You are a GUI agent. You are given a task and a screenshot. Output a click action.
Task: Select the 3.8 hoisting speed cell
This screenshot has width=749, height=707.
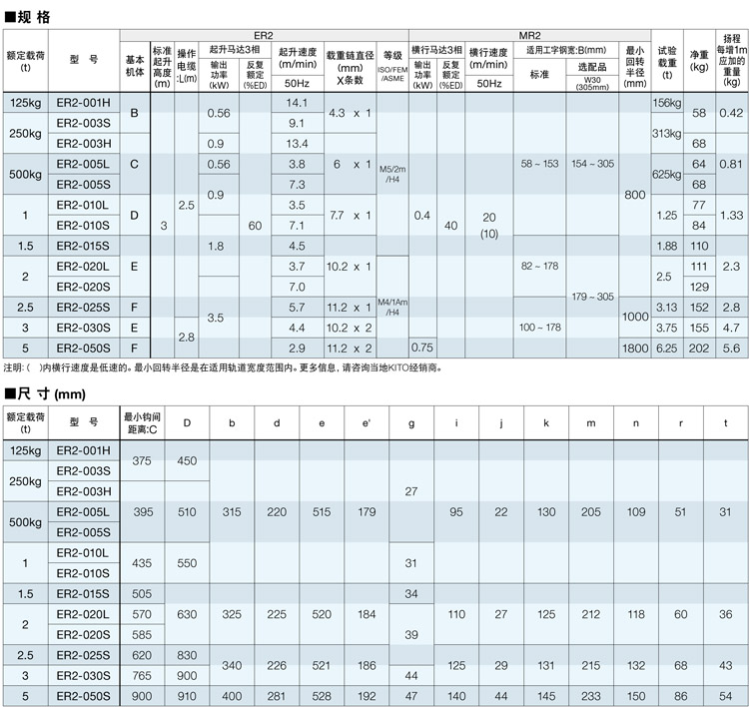297,165
